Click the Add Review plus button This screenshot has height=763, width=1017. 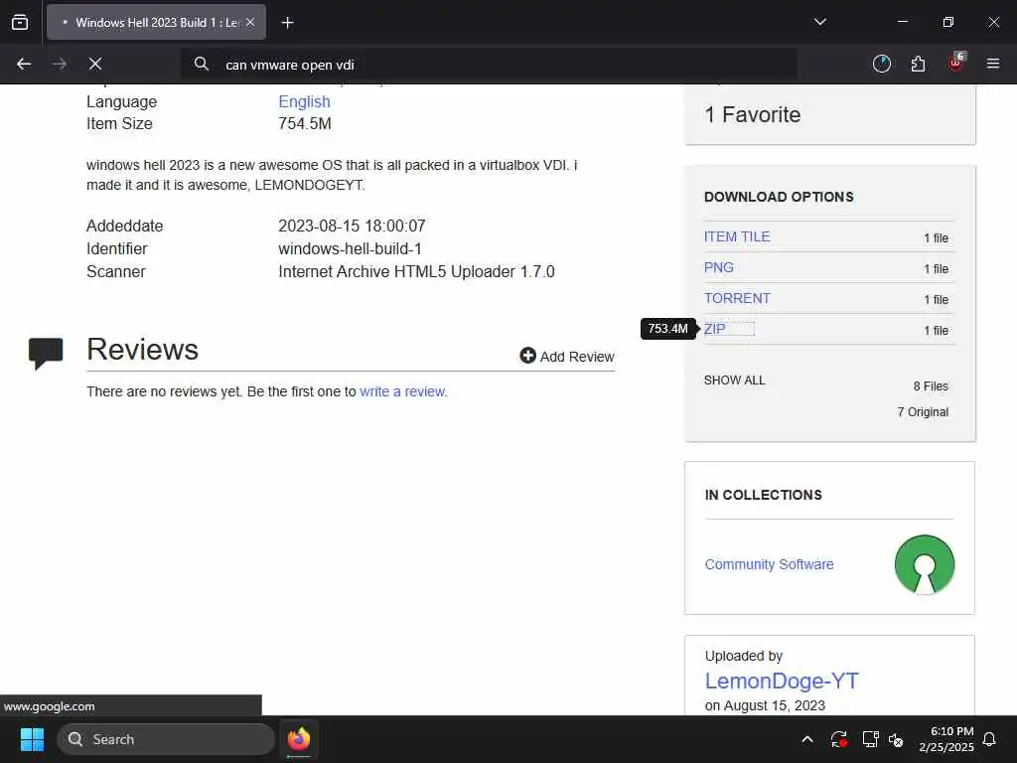point(567,357)
